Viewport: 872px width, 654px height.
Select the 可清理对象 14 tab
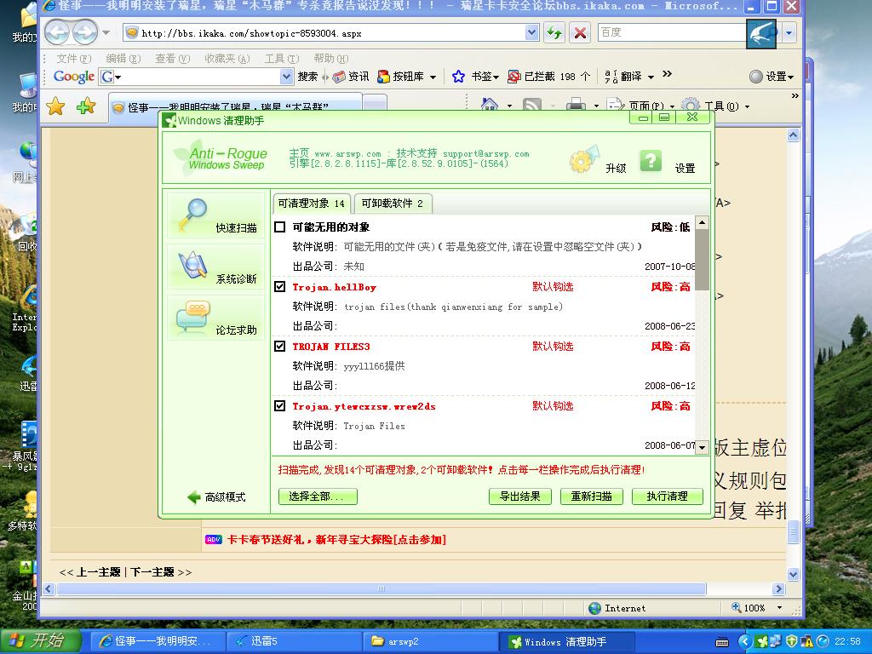(312, 204)
